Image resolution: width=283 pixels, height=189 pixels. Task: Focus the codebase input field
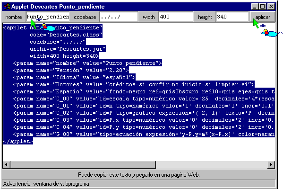click(119, 17)
